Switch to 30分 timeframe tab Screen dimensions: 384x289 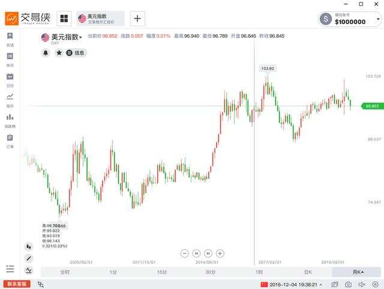pyautogui.click(x=211, y=272)
